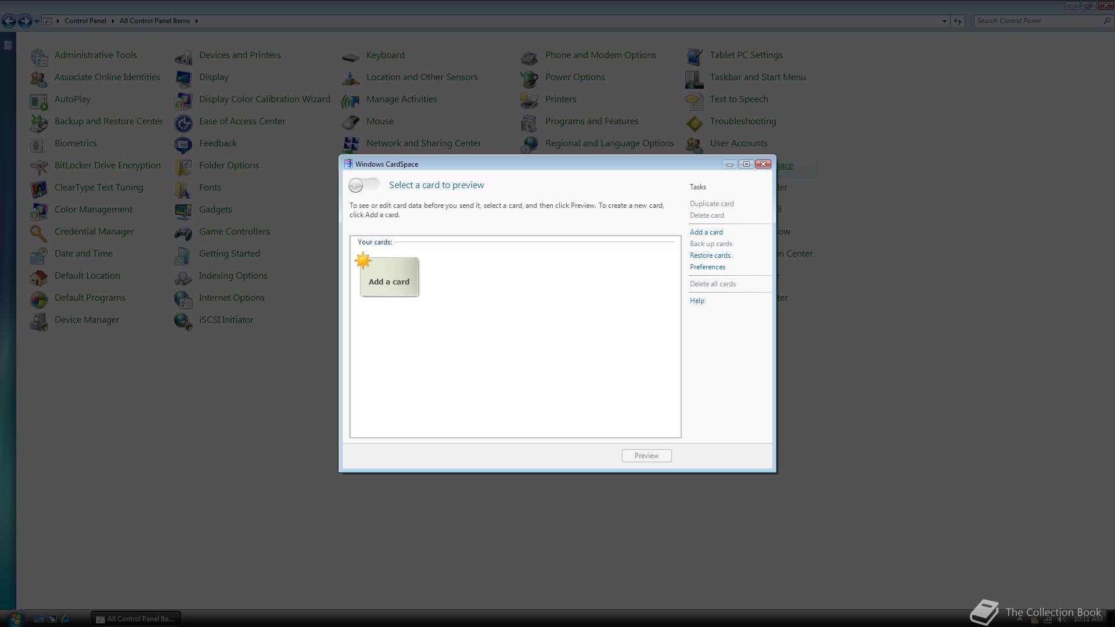Click Internet Options link
This screenshot has width=1115, height=627.
(231, 298)
